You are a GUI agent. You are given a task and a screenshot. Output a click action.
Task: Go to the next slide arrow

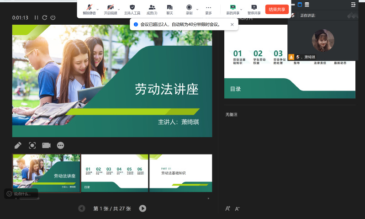(x=143, y=208)
